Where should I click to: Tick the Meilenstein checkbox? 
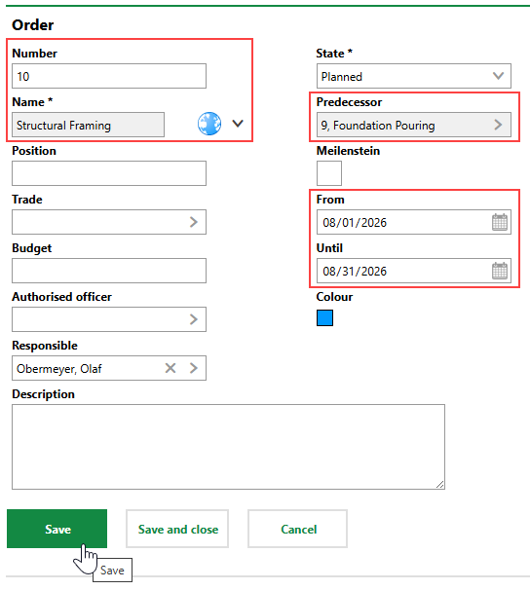tap(329, 173)
